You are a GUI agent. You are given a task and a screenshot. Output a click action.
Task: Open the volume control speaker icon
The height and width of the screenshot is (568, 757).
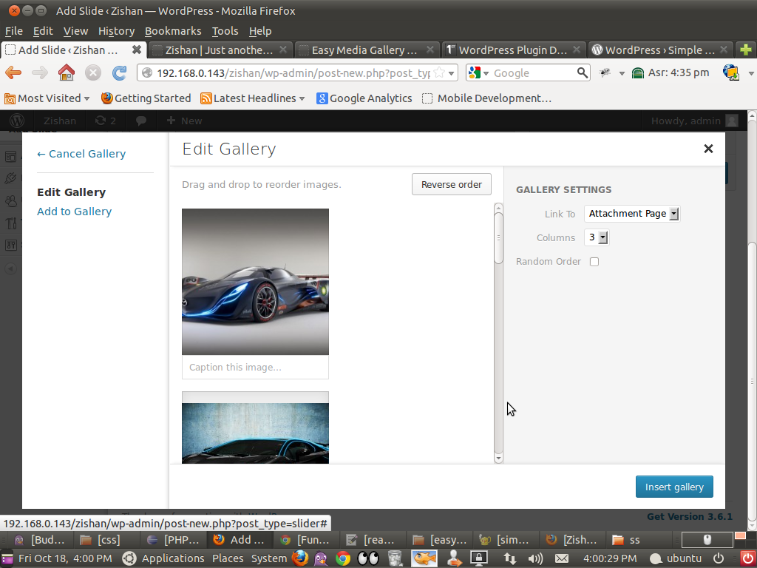pyautogui.click(x=535, y=558)
